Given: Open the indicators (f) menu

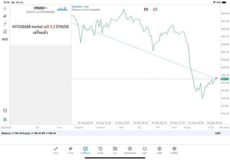Looking at the screenshot, I should 5,24.
